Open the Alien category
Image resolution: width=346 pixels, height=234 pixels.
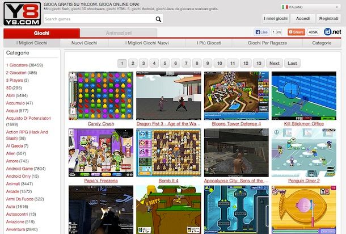point(11,153)
